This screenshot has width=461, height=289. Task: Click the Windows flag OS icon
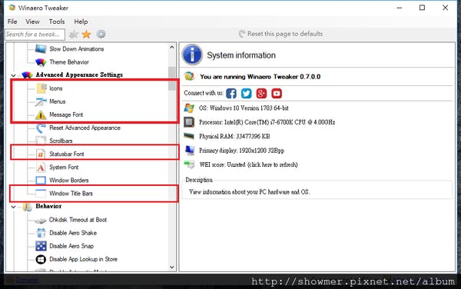tap(189, 108)
